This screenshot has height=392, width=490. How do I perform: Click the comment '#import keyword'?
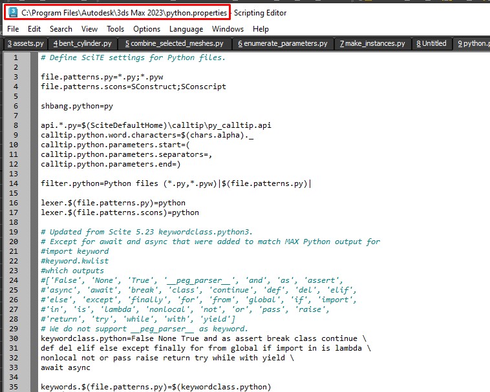point(75,251)
